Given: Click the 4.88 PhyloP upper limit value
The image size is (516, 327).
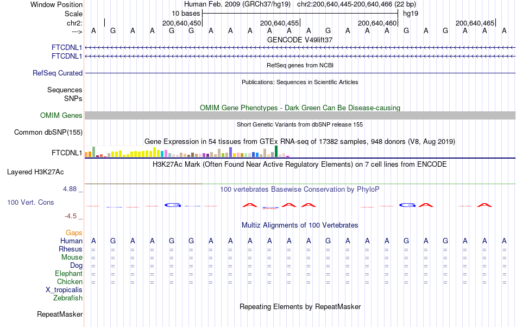Looking at the screenshot, I should [x=70, y=189].
